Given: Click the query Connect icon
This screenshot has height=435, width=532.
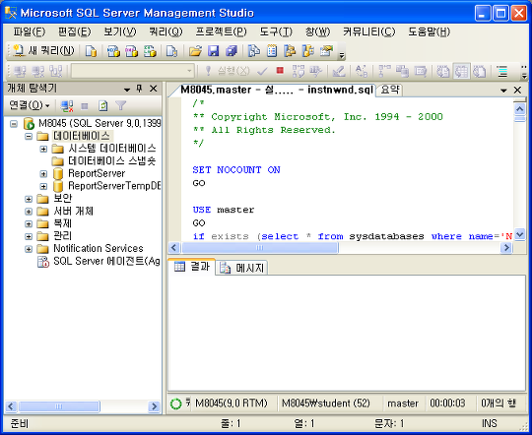Looking at the screenshot, I should [x=20, y=71].
